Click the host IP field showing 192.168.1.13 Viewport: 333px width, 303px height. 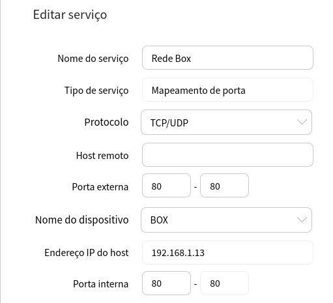point(227,252)
